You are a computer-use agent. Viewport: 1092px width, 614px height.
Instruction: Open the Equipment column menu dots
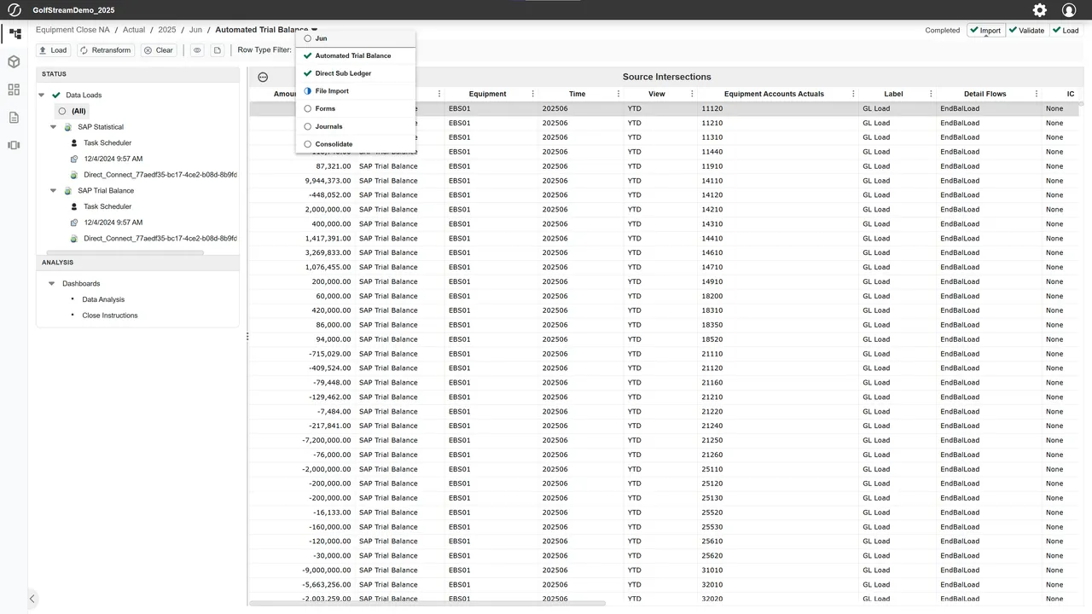point(533,94)
